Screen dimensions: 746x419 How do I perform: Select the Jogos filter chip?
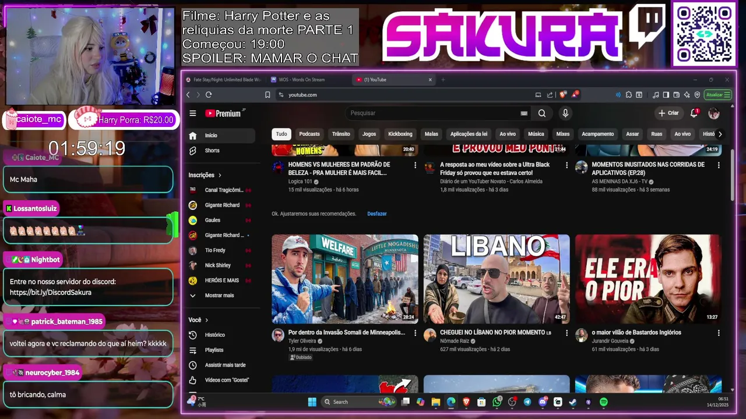click(369, 134)
